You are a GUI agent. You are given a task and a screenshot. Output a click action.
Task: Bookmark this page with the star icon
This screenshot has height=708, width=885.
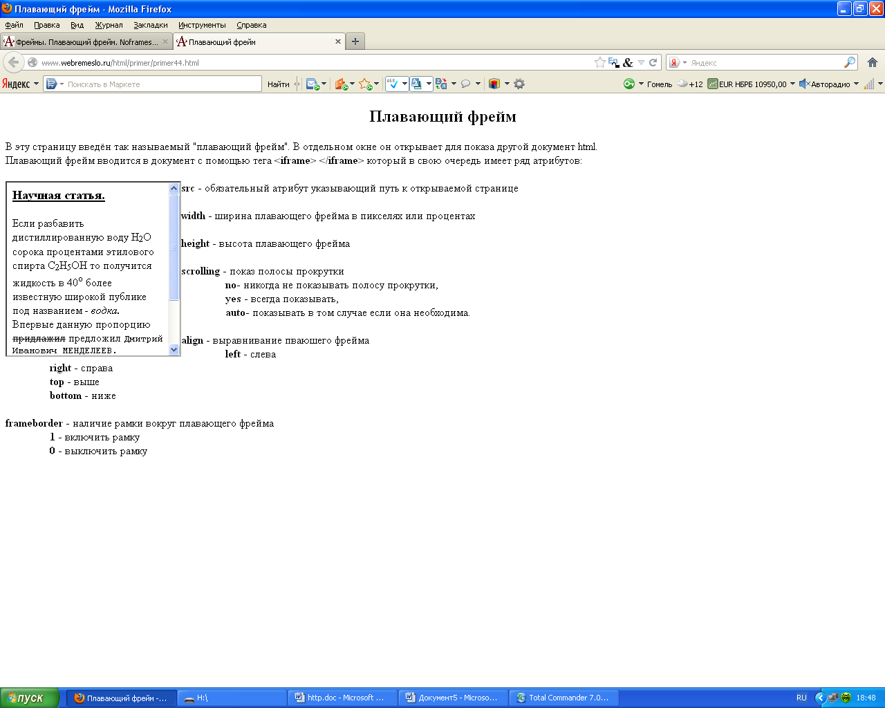599,62
